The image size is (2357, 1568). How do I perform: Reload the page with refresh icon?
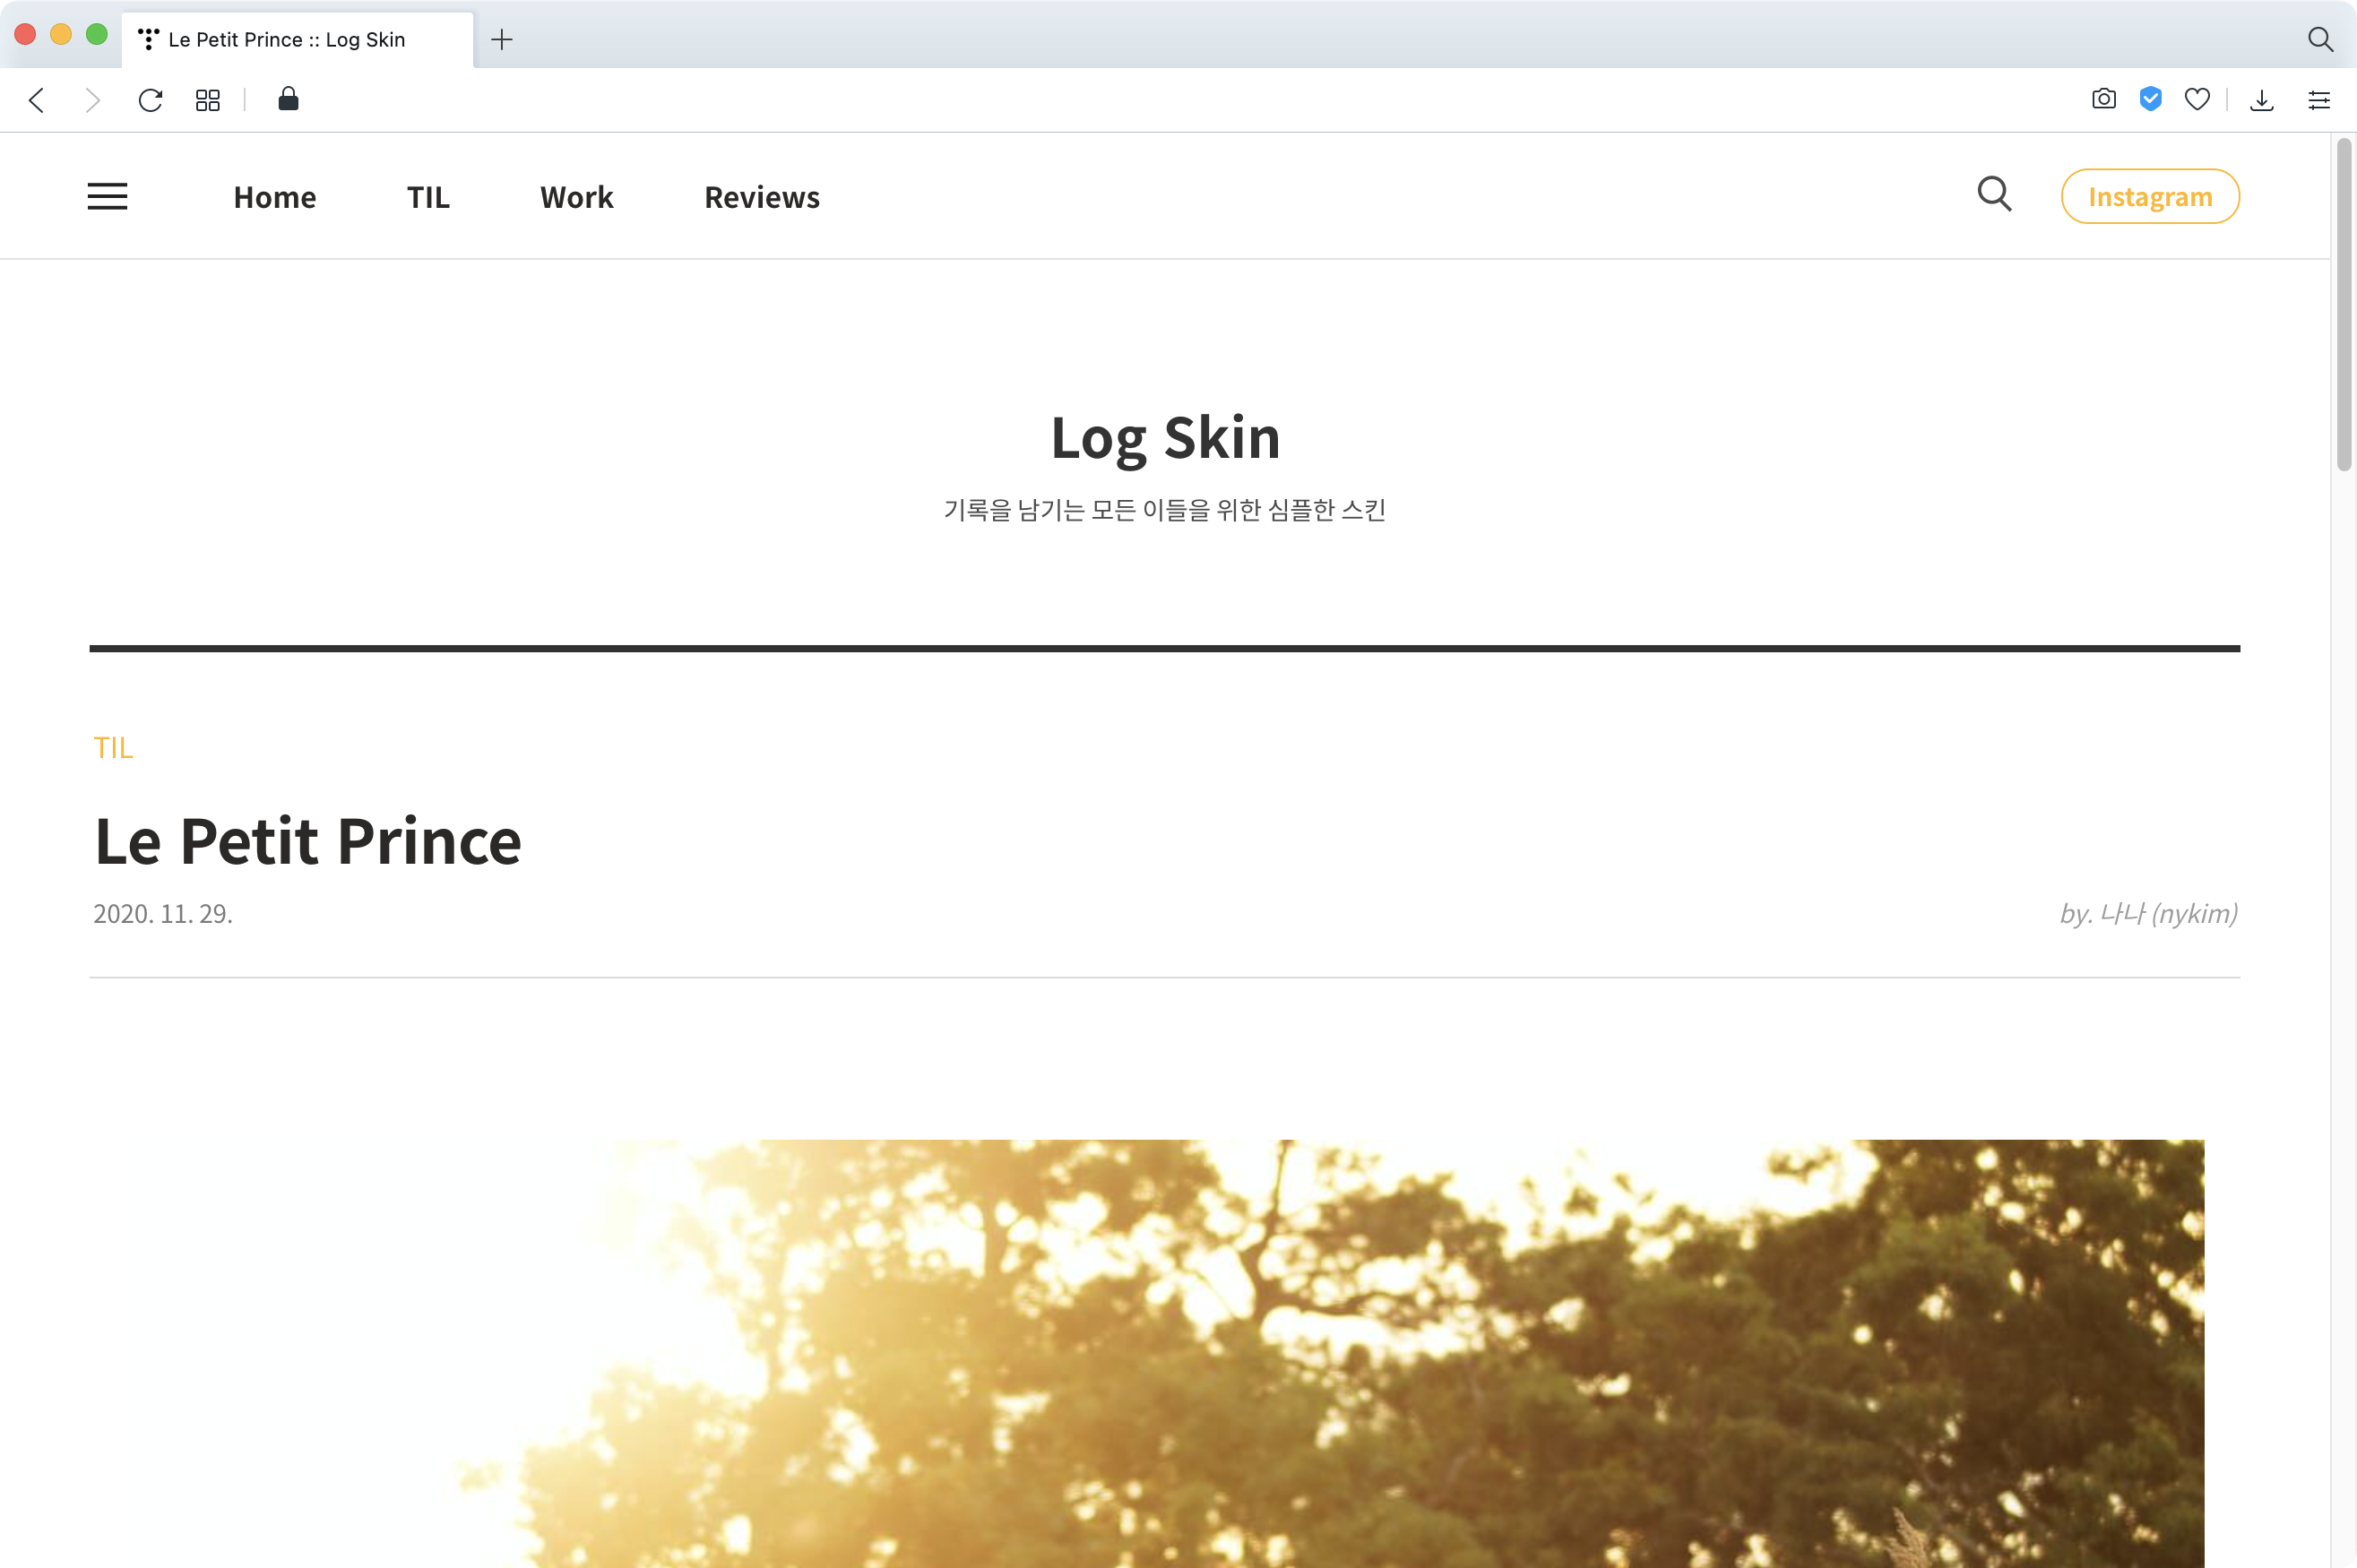point(150,100)
